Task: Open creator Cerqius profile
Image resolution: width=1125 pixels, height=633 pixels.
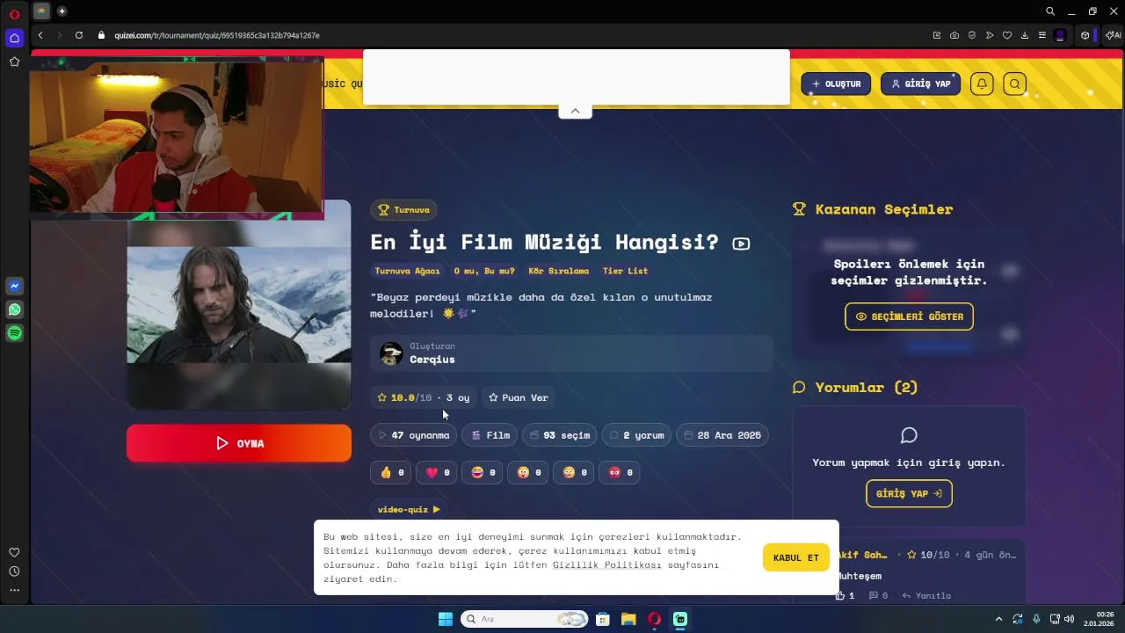Action: tap(432, 360)
